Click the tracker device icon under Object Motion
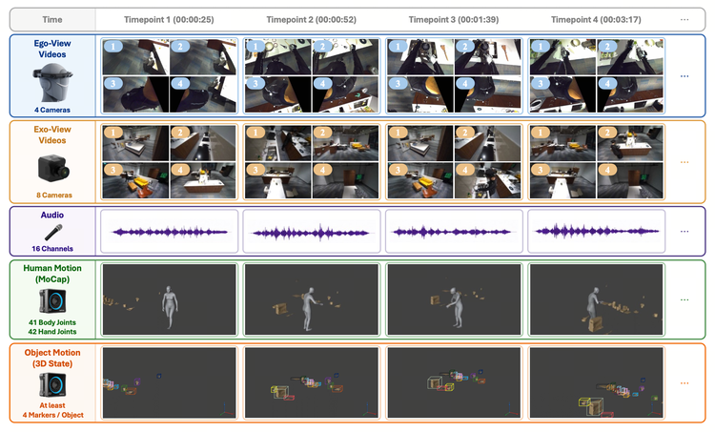The width and height of the screenshot is (715, 432). coord(52,386)
